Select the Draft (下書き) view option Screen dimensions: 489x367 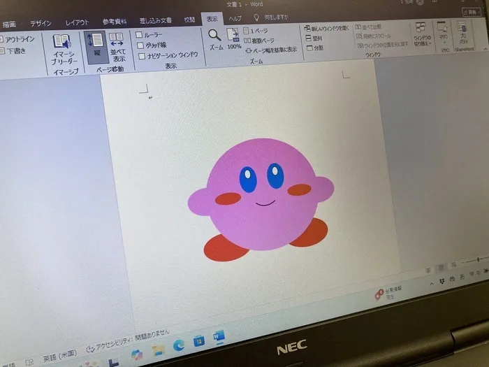pyautogui.click(x=13, y=51)
